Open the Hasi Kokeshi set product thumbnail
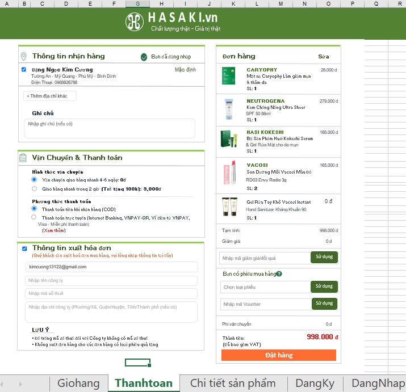Screen dimensions: 406x392 pos(229,138)
